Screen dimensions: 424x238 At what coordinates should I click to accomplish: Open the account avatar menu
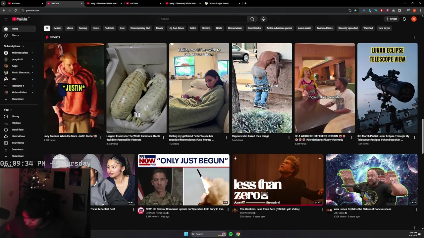[414, 19]
